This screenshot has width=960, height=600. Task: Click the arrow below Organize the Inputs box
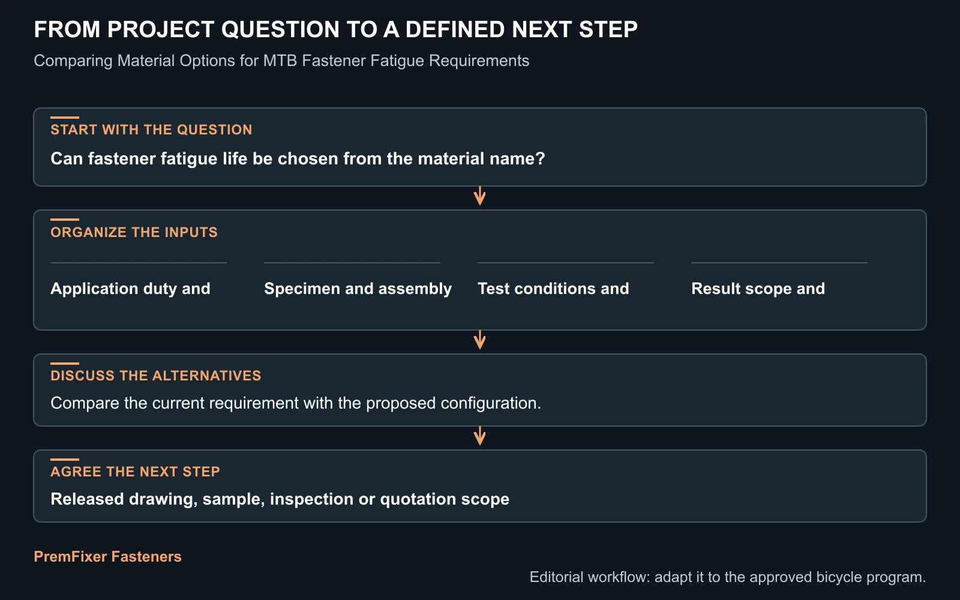479,340
